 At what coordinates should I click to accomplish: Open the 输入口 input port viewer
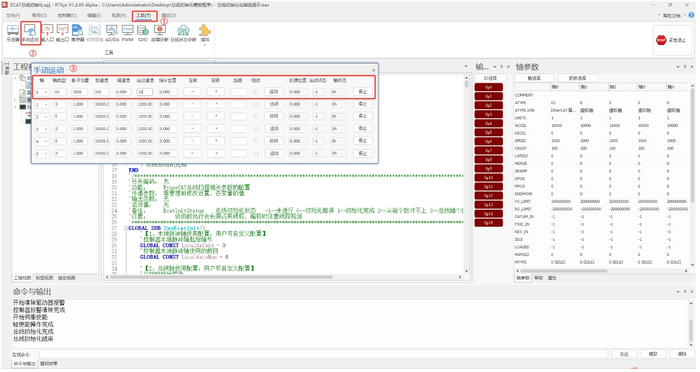47,33
